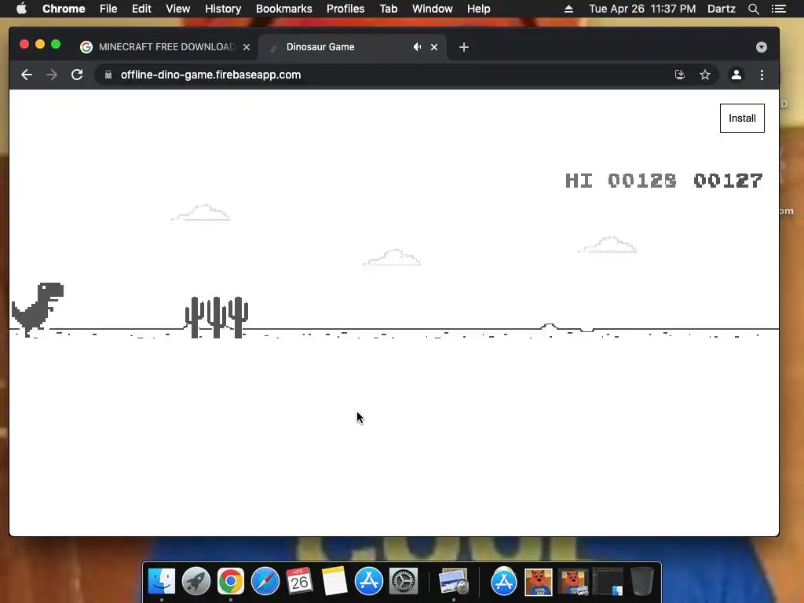Close the MINECRAFT FREE DOWNLOAD tab
Screen dimensions: 804x603
pos(247,47)
